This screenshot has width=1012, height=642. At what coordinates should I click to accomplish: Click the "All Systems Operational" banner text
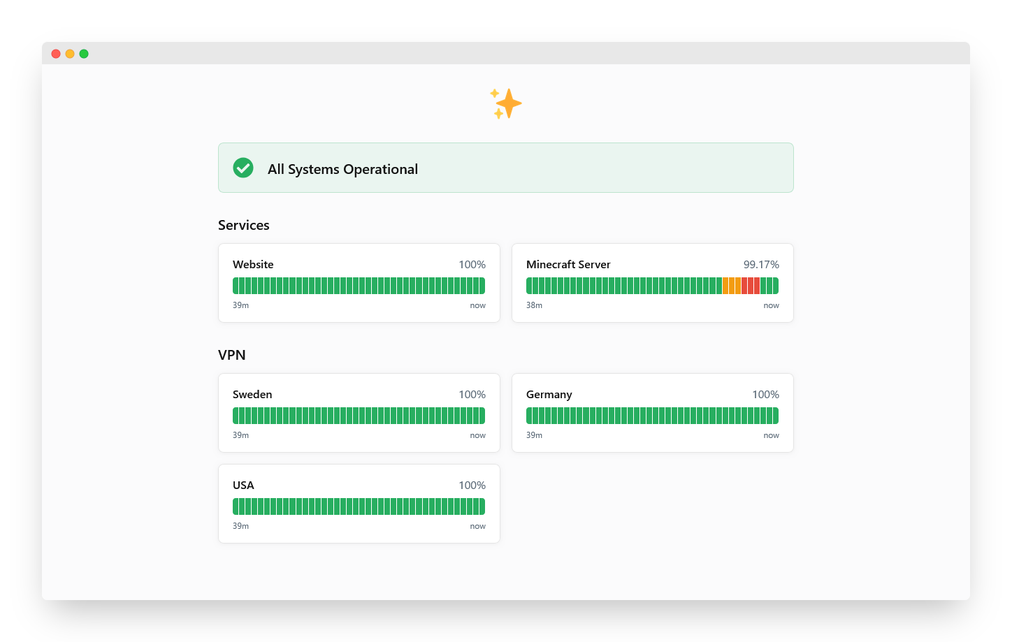pyautogui.click(x=342, y=169)
